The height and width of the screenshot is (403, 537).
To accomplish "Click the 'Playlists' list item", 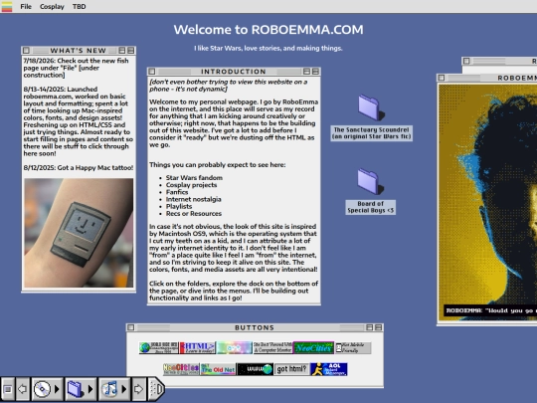I will (179, 206).
